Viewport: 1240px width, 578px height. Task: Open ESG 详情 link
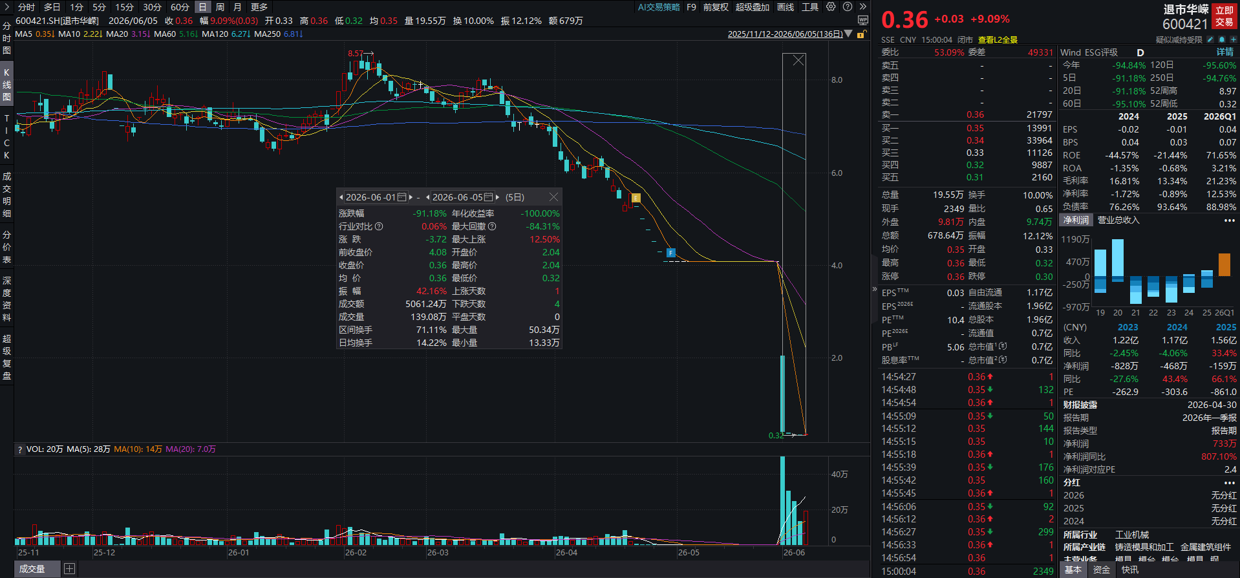point(1225,52)
